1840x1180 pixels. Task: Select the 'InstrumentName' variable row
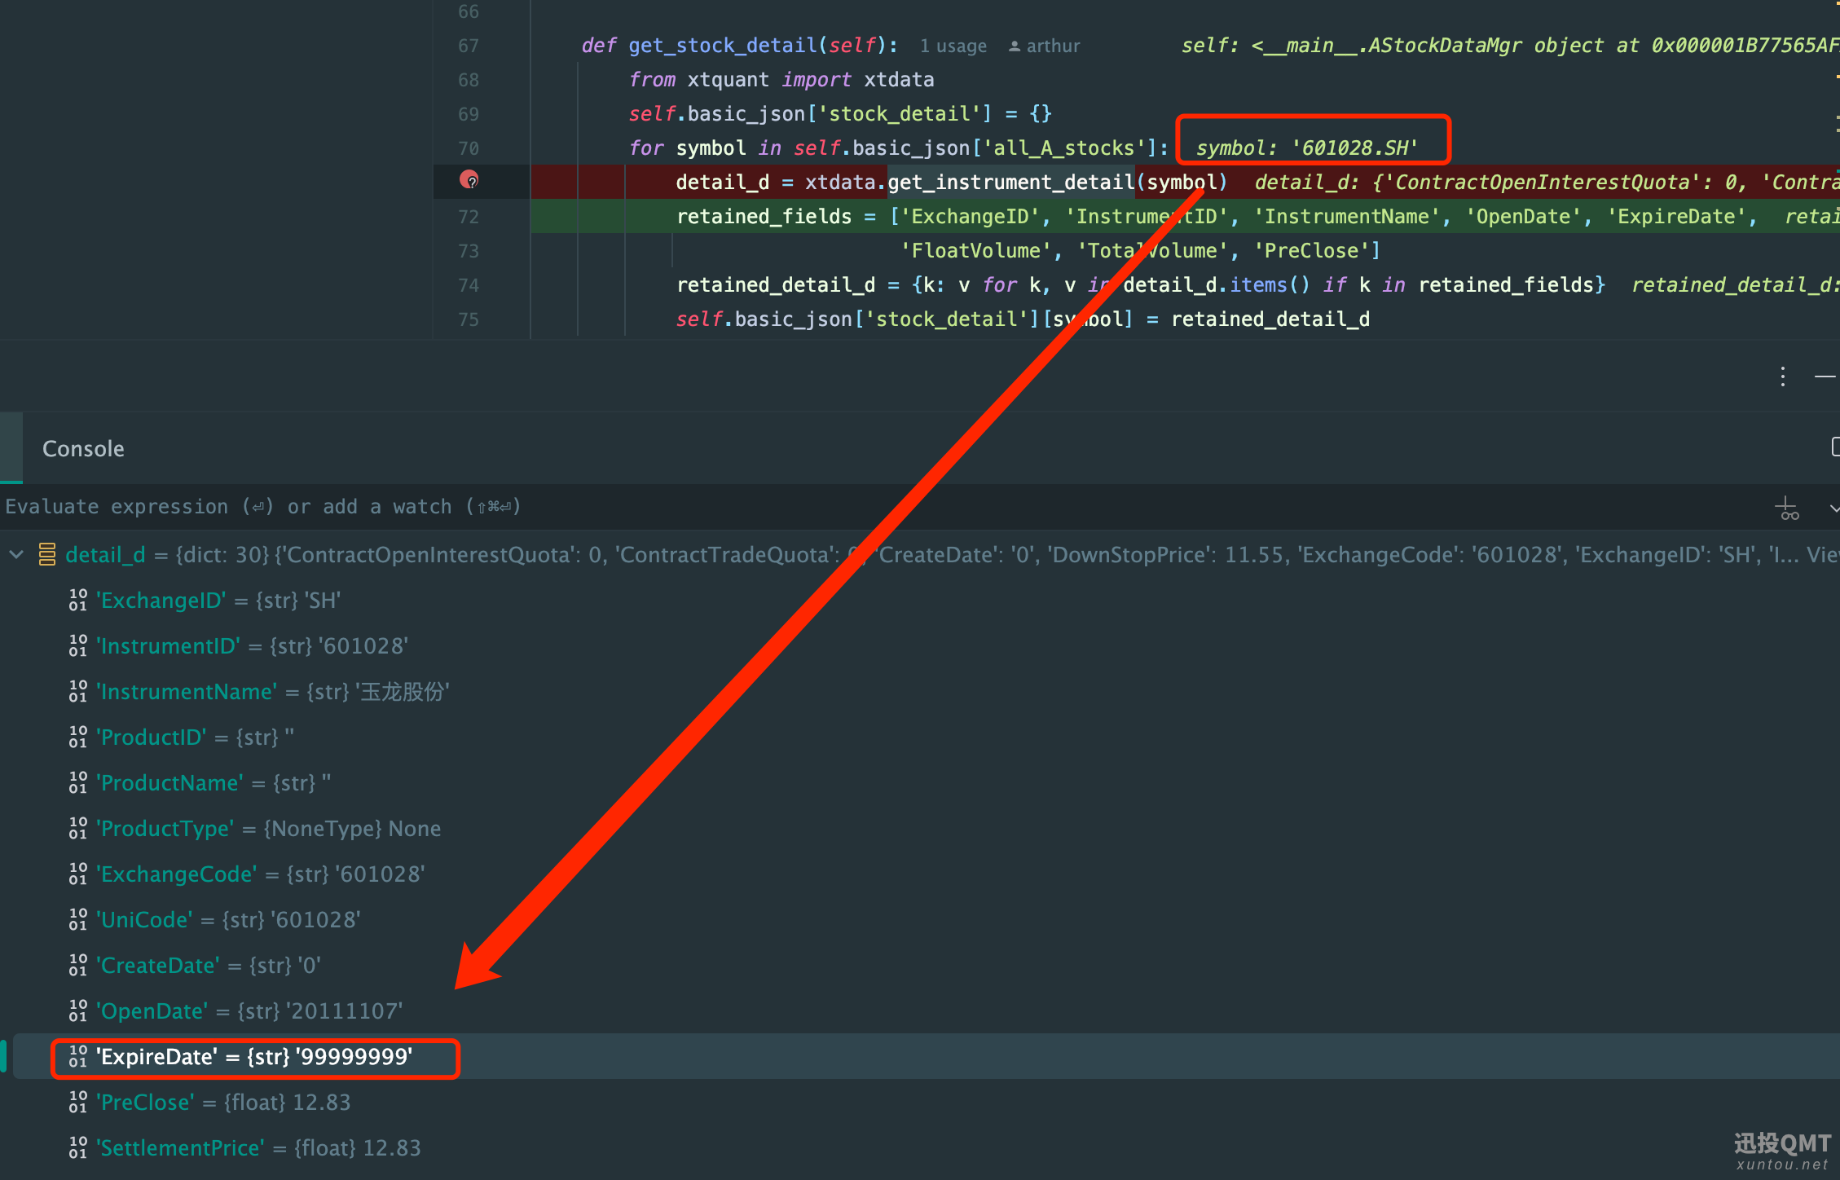click(926, 692)
